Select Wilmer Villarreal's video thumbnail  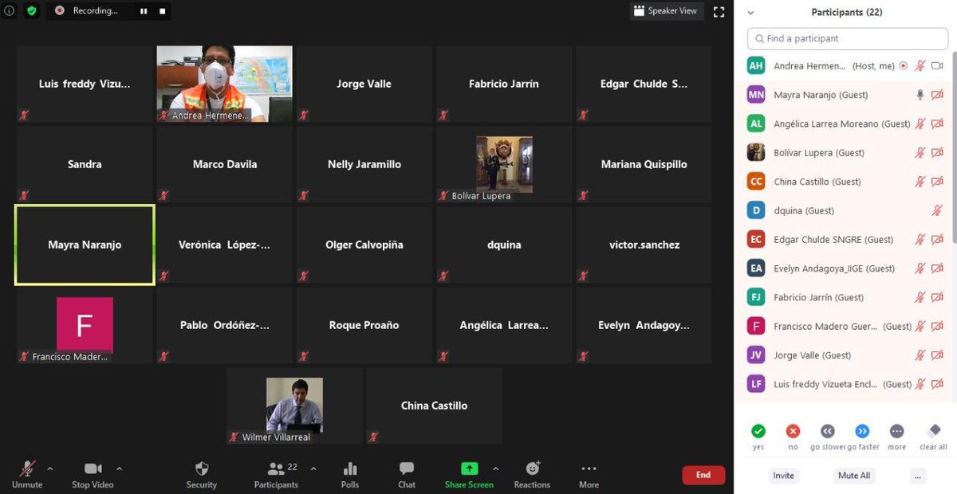[294, 406]
